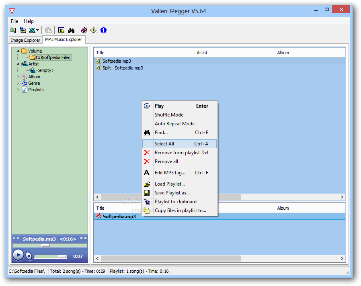Open the dropdown arrow beside the X icon
Viewport: 361px width, 286px height.
click(x=37, y=30)
